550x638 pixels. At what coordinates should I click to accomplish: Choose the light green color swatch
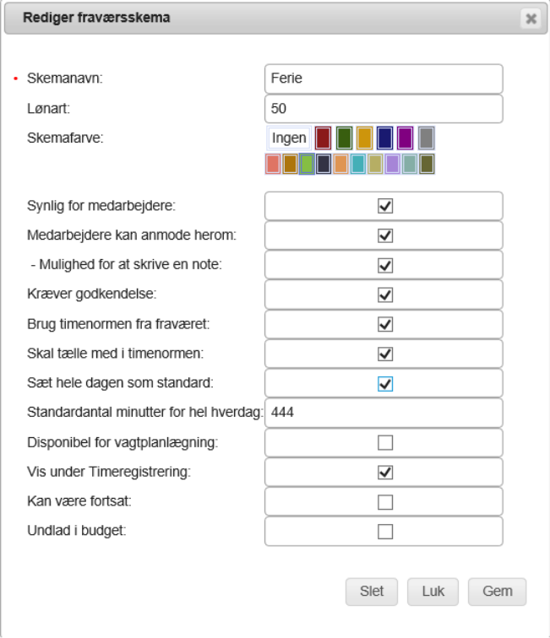(308, 164)
